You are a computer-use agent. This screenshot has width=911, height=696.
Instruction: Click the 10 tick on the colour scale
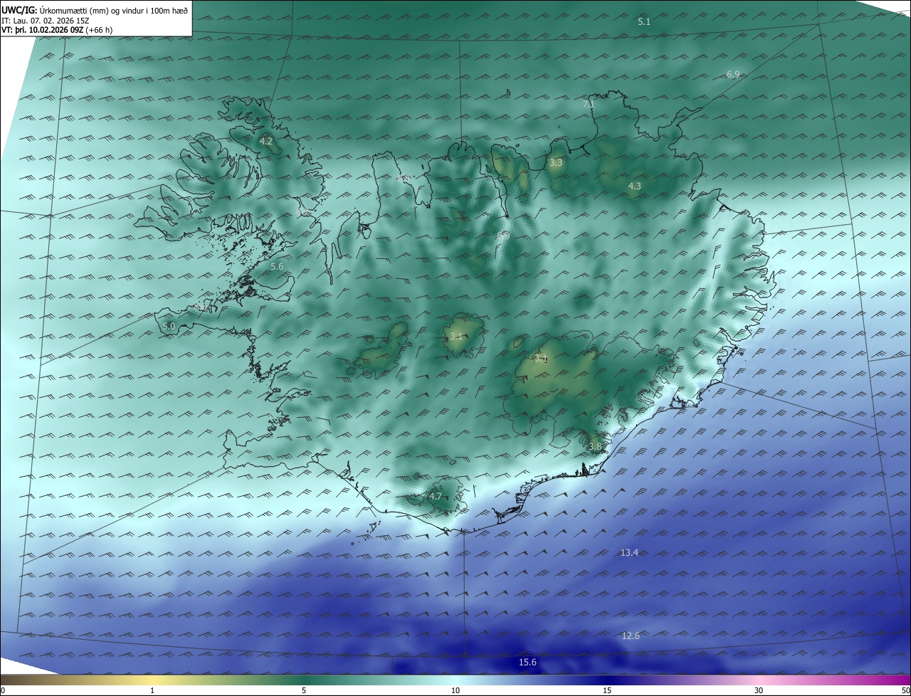click(455, 690)
